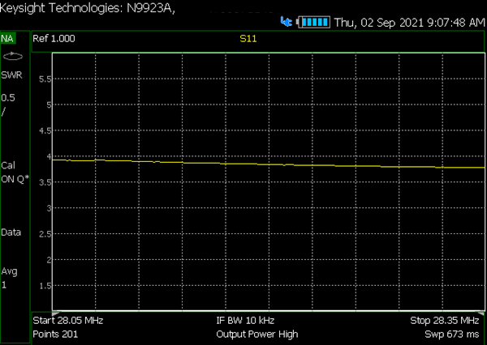The width and height of the screenshot is (487, 345).
Task: Click the Stop 28.35 MHz field
Action: click(x=445, y=321)
